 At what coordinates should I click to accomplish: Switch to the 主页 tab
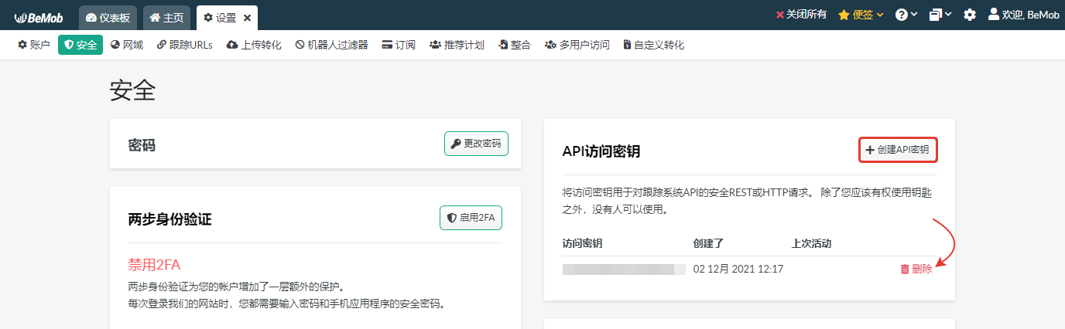tap(166, 18)
